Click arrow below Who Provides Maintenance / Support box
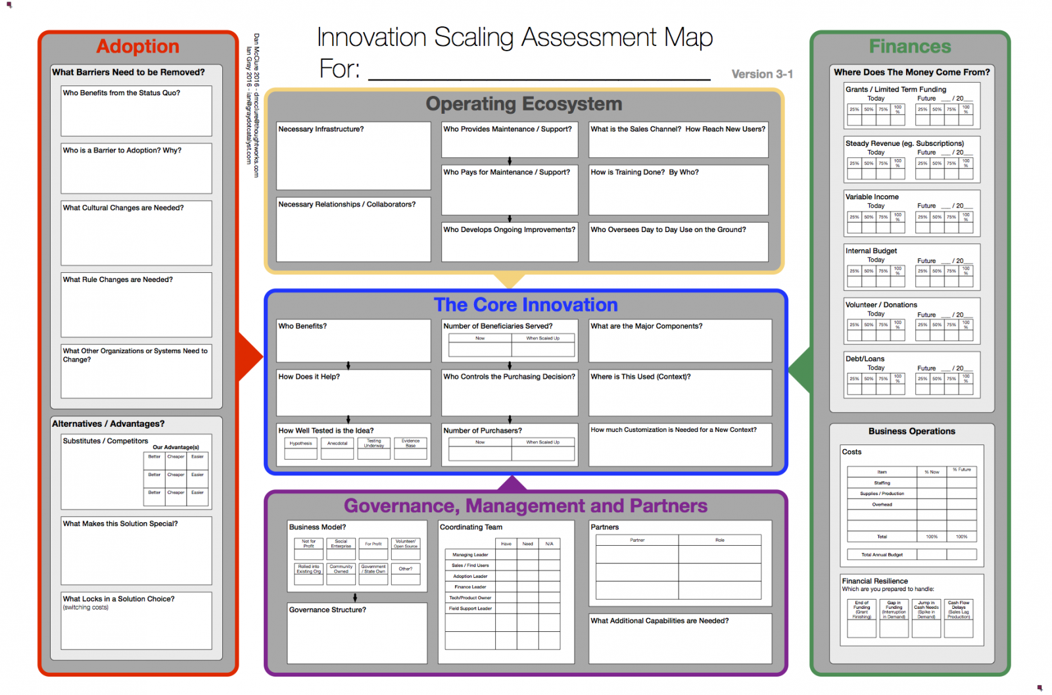 click(510, 161)
